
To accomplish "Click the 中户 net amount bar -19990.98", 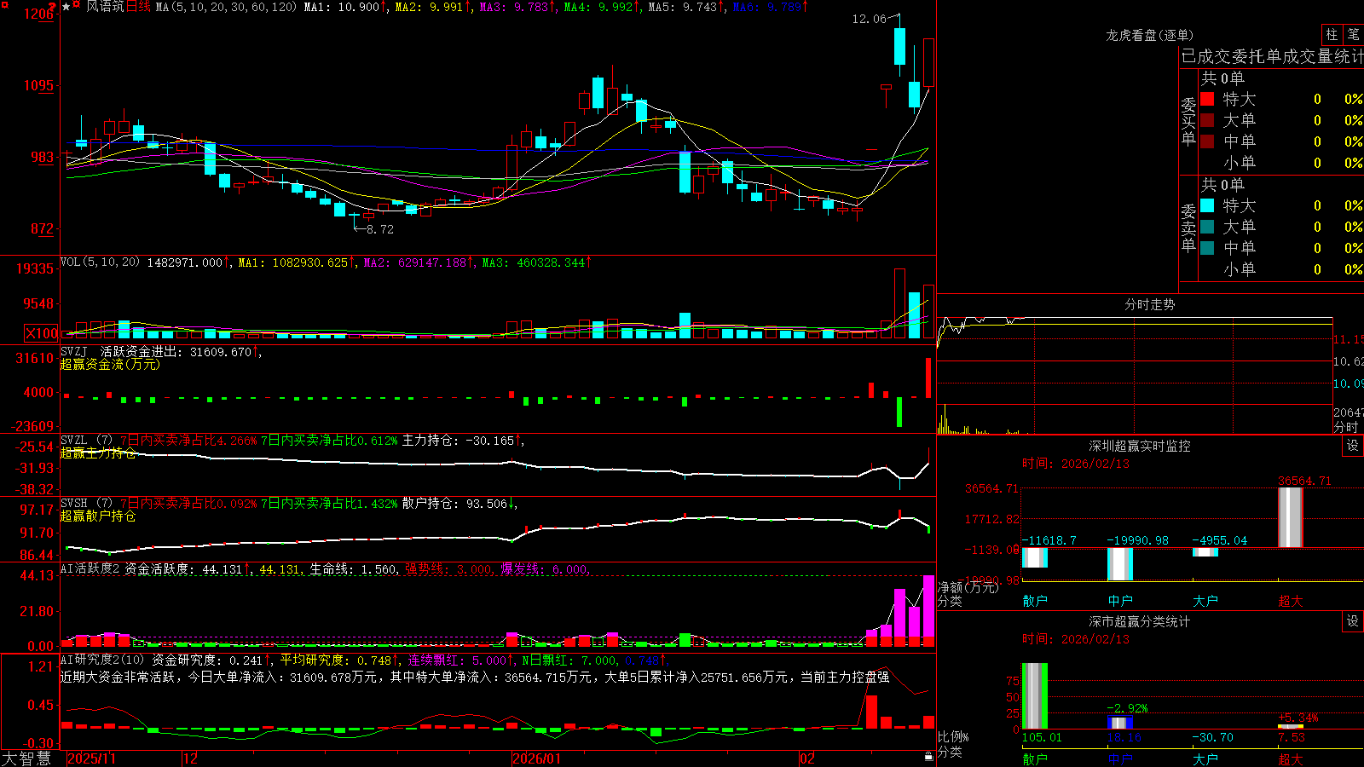I will point(1120,564).
